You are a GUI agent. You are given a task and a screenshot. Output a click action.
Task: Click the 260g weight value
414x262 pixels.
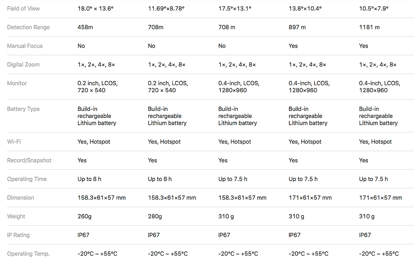[84, 217]
